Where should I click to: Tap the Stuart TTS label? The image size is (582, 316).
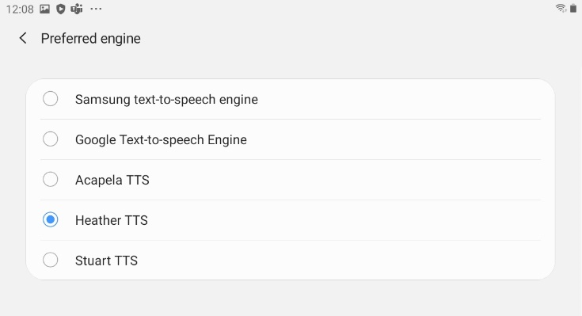[106, 261]
